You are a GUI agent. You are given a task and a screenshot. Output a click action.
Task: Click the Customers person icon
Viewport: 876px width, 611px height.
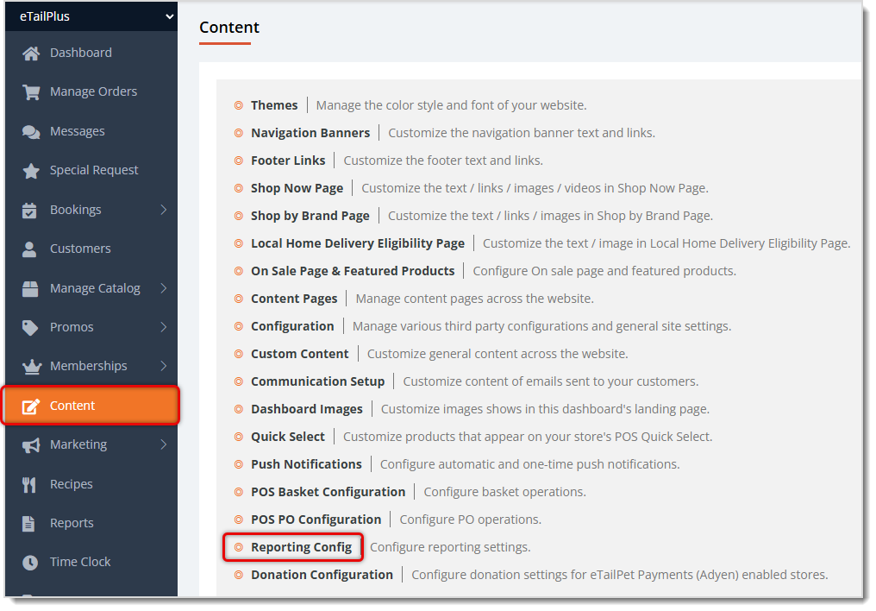click(x=29, y=249)
